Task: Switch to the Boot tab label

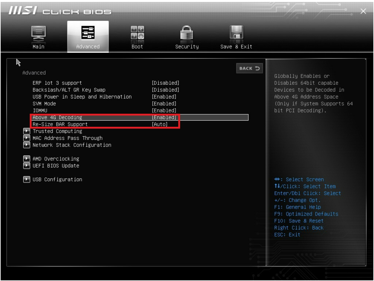Action: pos(137,47)
